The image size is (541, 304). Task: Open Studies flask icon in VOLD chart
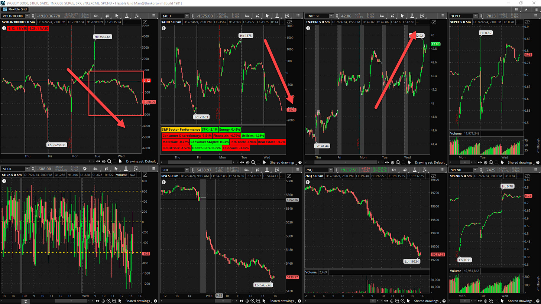pos(127,16)
